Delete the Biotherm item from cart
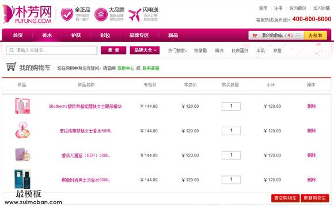The height and width of the screenshot is (207, 334). [312, 106]
